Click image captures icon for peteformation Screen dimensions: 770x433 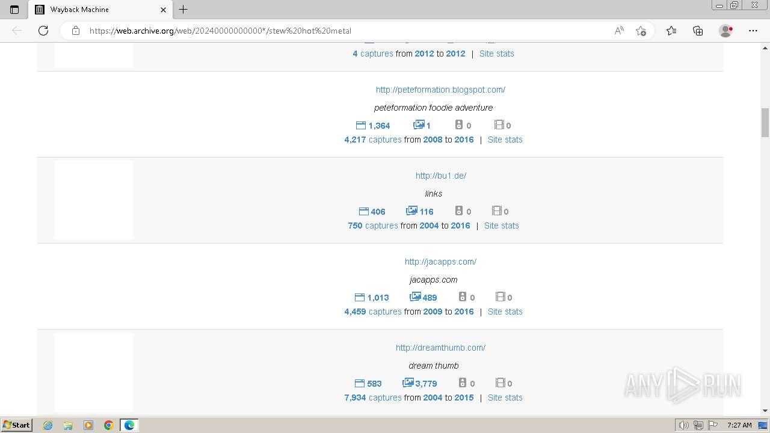[x=419, y=125]
